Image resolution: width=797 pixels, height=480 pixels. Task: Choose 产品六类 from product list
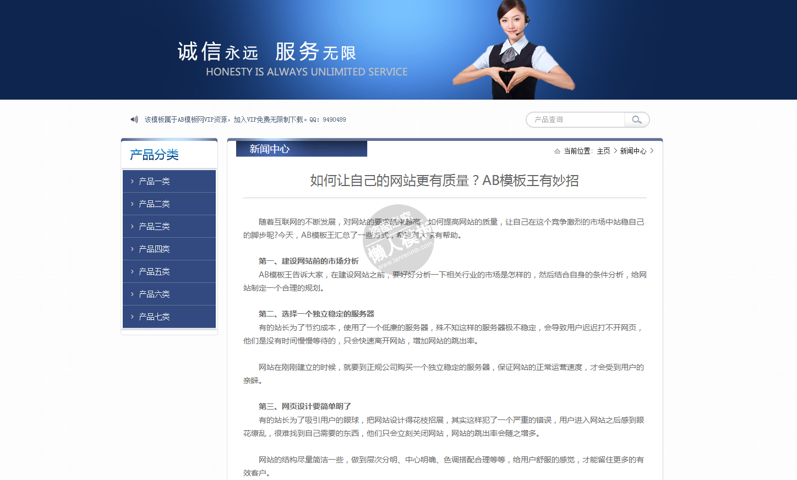pos(154,294)
